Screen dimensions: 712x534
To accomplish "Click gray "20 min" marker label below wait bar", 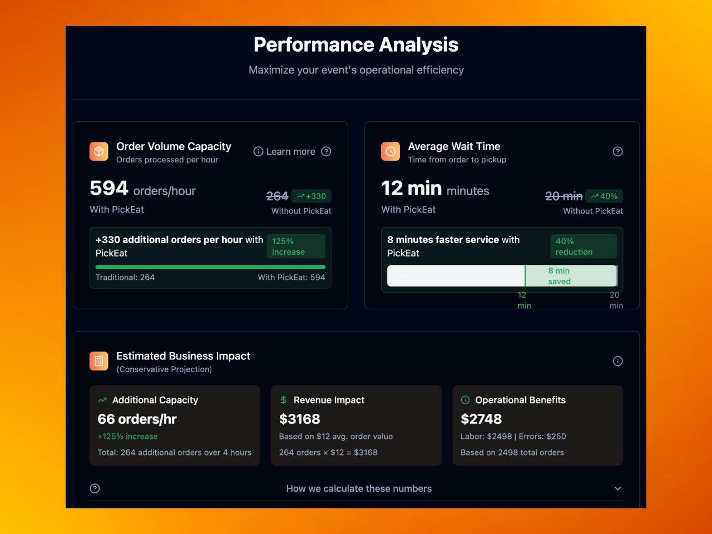I will pos(616,300).
